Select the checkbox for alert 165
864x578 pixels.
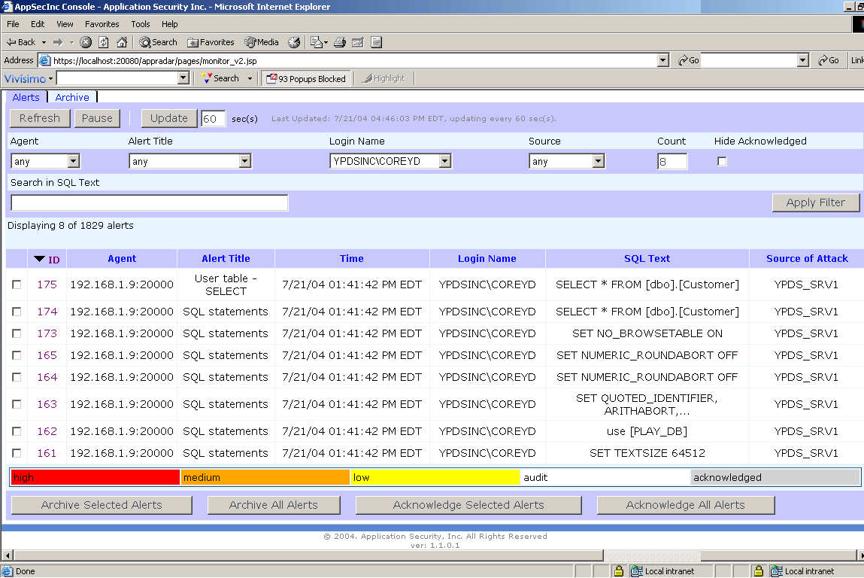pyautogui.click(x=17, y=355)
